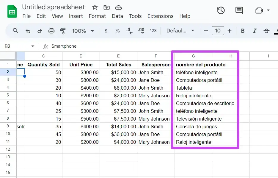This screenshot has height=178, width=278.
Task: Select cell with $2,000.00
Action: (118, 96)
